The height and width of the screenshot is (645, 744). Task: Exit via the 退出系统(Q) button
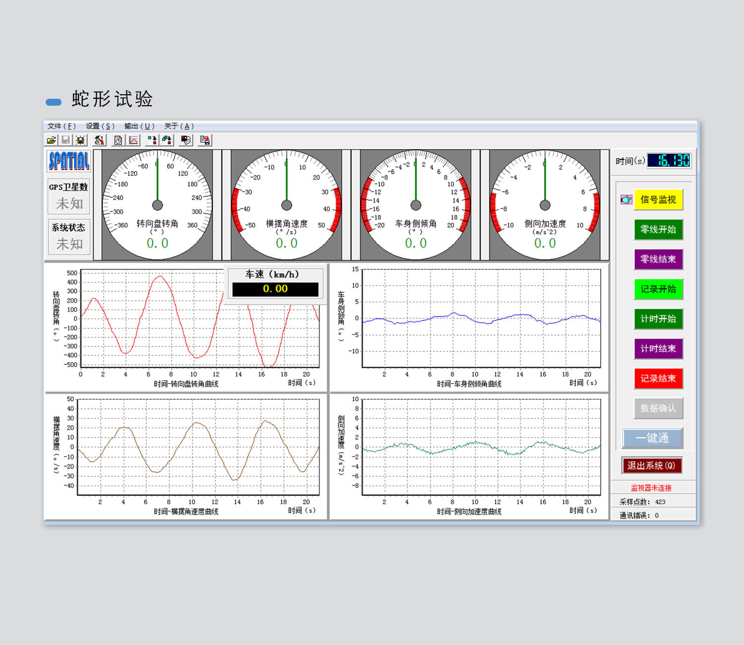coord(651,465)
